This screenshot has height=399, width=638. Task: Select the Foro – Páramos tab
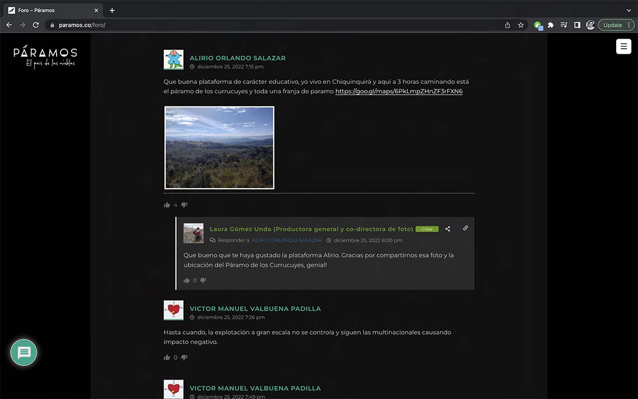click(50, 10)
